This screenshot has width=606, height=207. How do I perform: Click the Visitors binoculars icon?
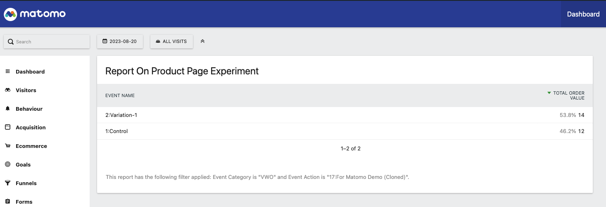7,90
